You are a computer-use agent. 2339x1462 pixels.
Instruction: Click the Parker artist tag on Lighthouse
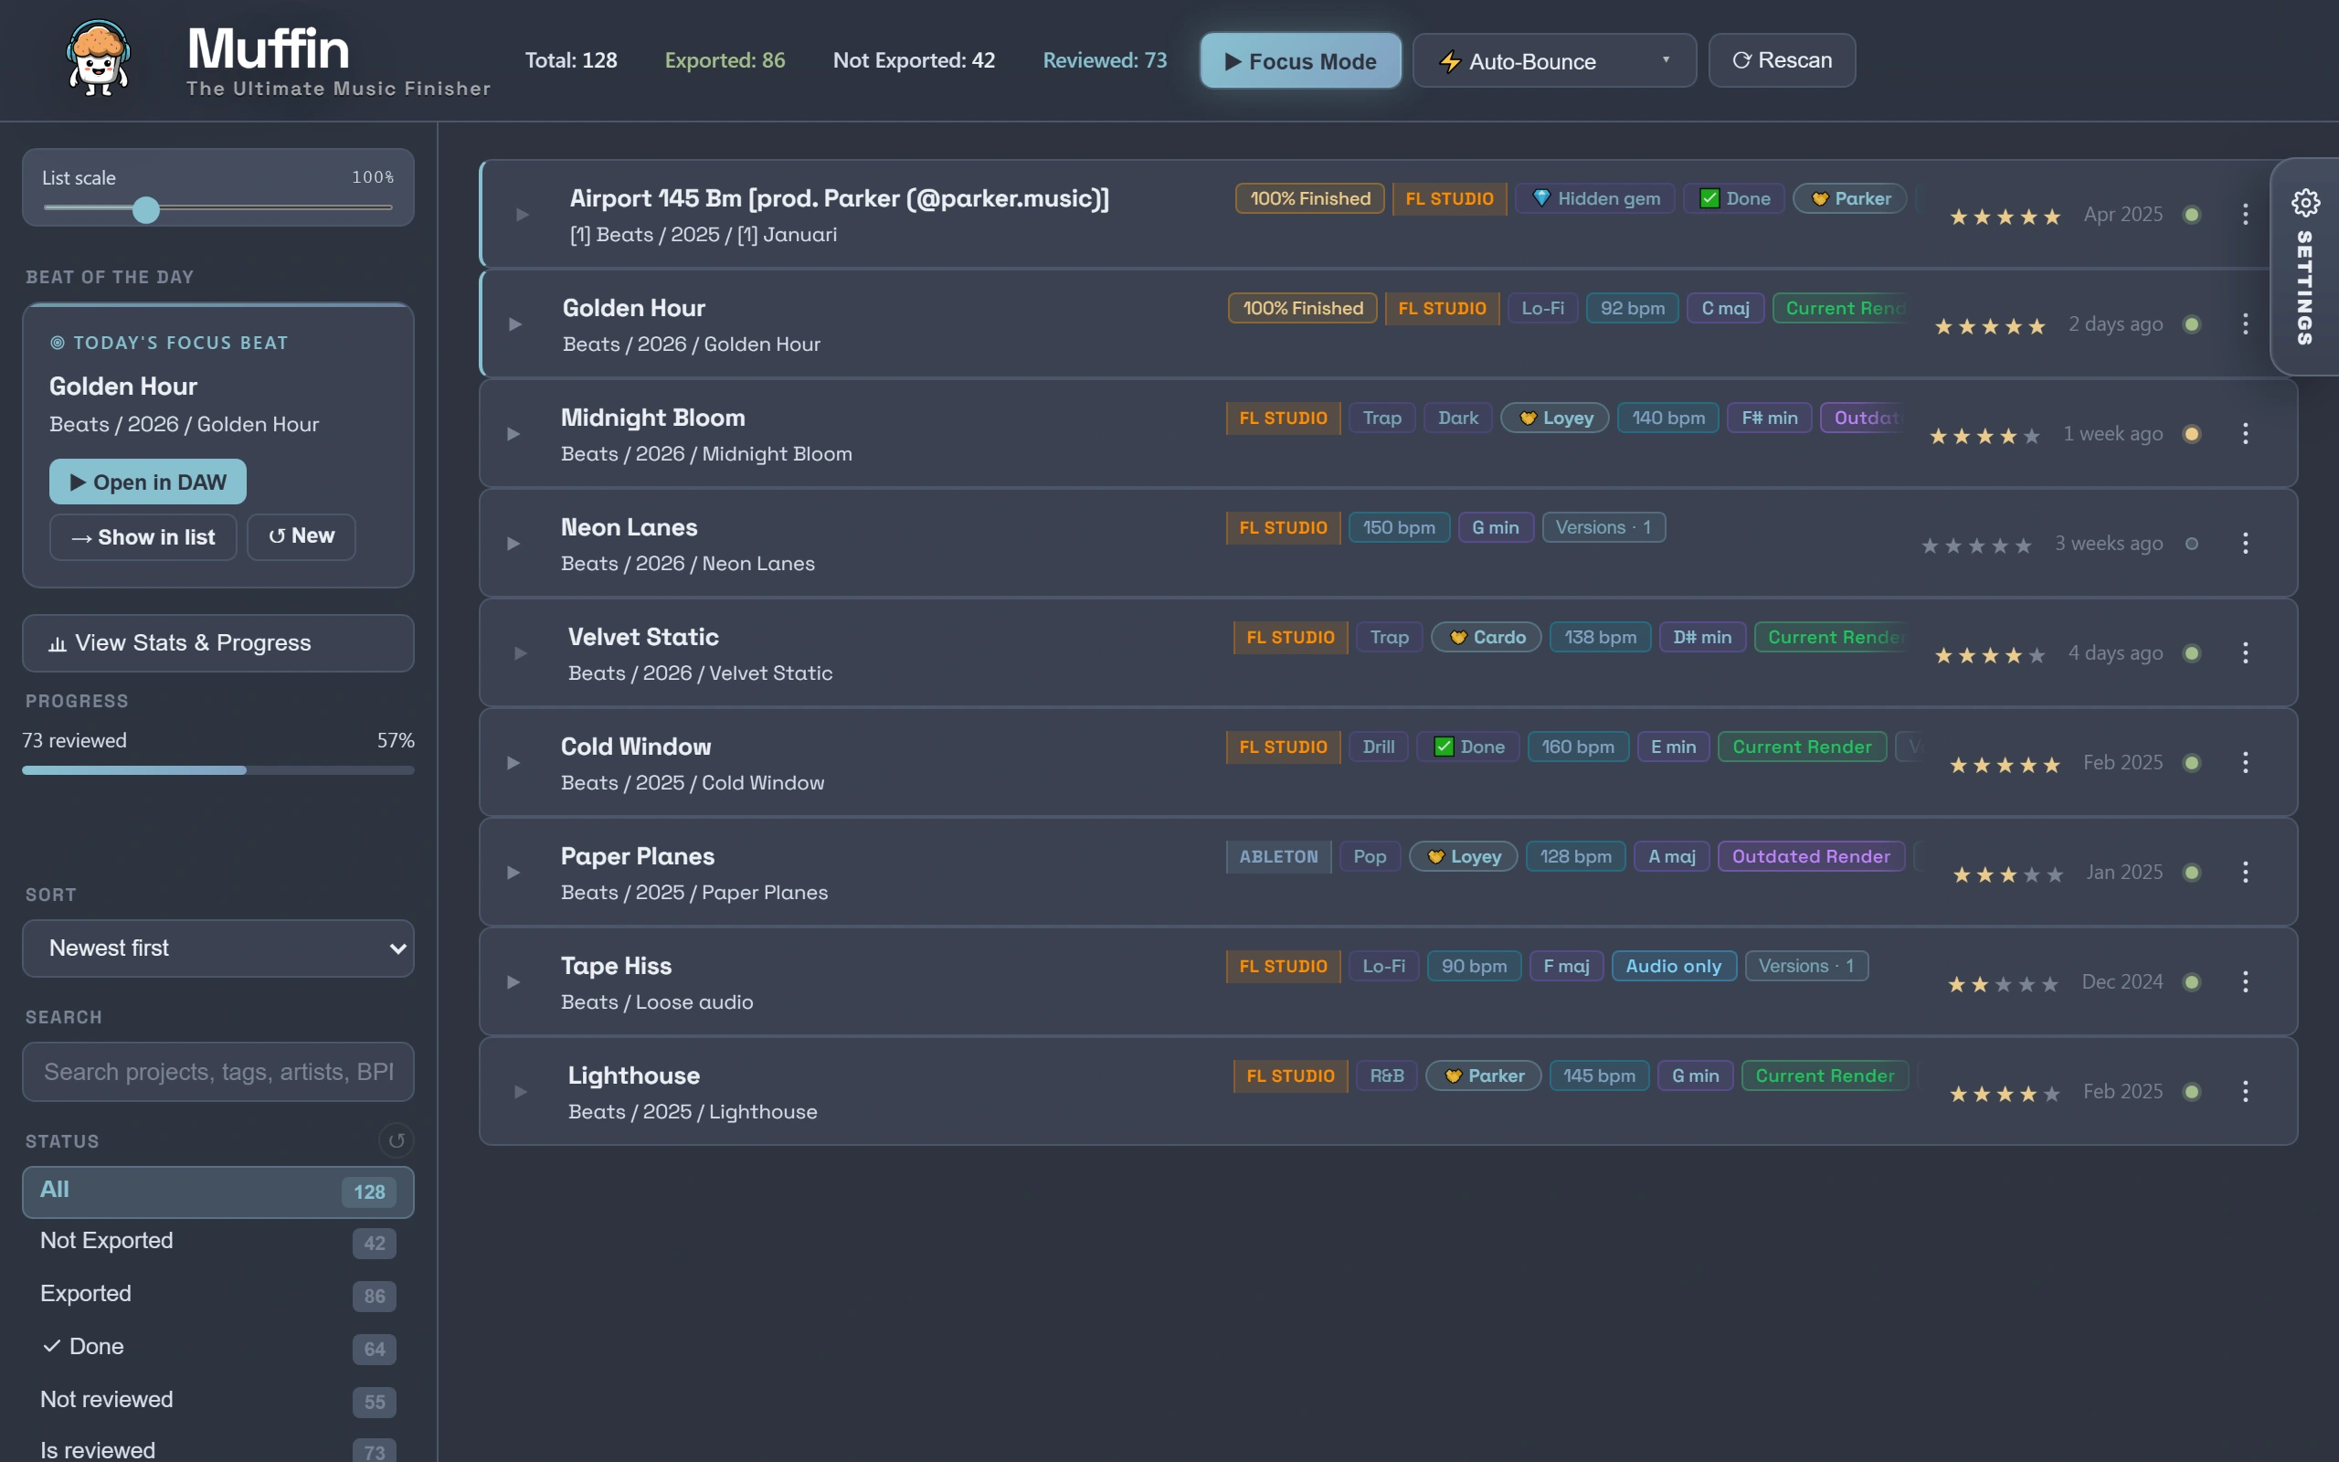[1484, 1076]
